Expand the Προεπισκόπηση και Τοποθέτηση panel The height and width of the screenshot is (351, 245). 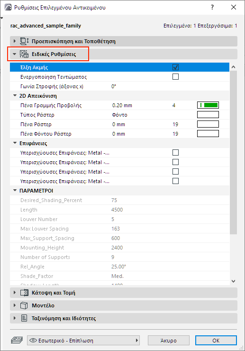coord(15,41)
